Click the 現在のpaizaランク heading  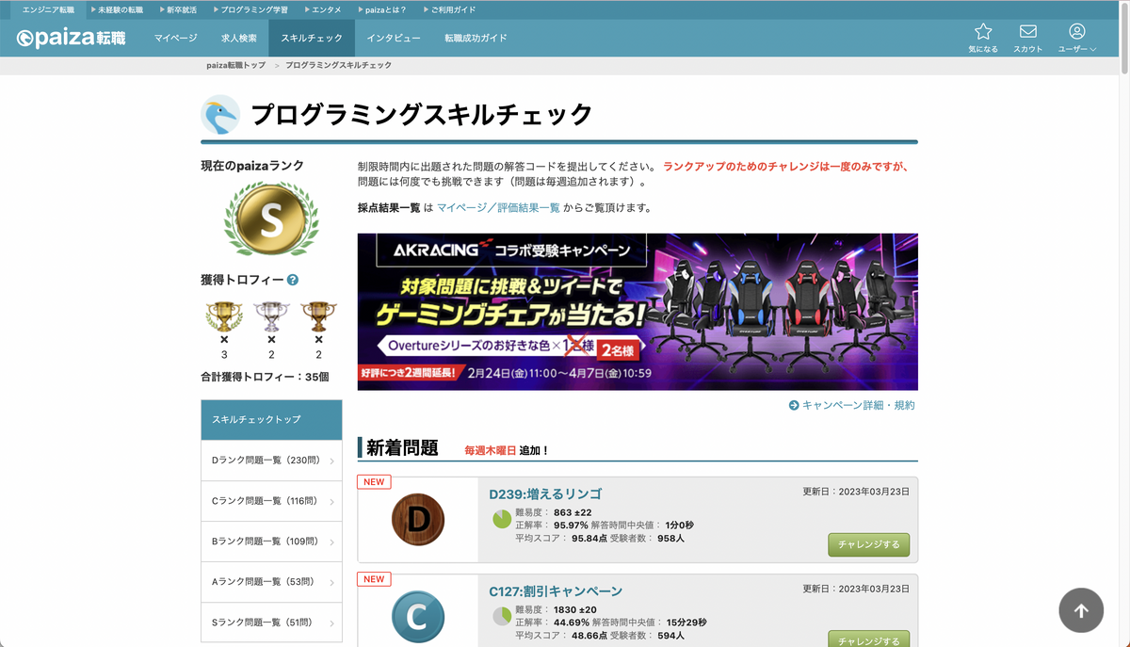(x=252, y=166)
